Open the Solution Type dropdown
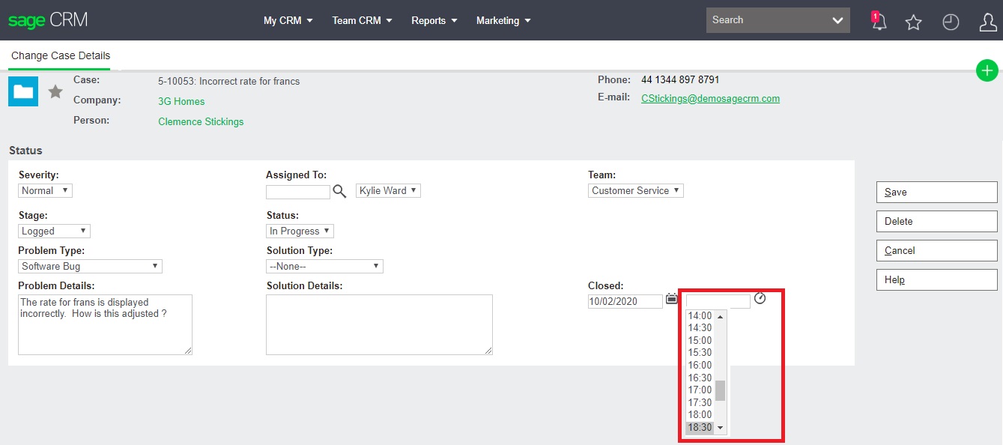Image resolution: width=1003 pixels, height=445 pixels. (x=324, y=266)
